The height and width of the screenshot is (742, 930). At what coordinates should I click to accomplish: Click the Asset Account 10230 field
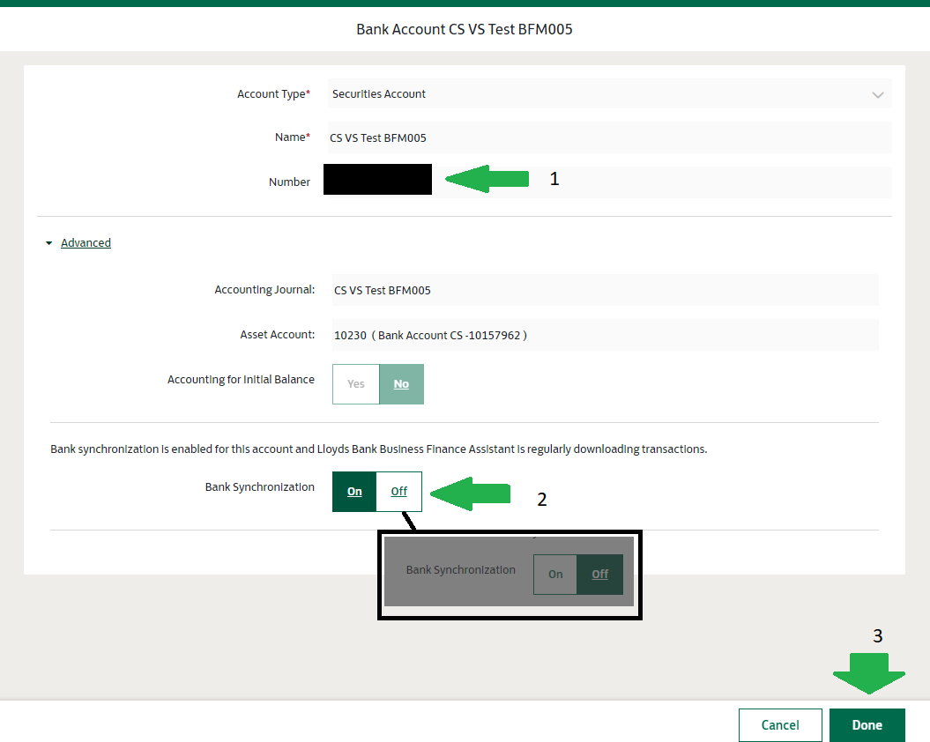(604, 335)
